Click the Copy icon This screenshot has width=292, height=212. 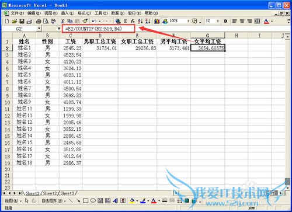[x=70, y=21]
